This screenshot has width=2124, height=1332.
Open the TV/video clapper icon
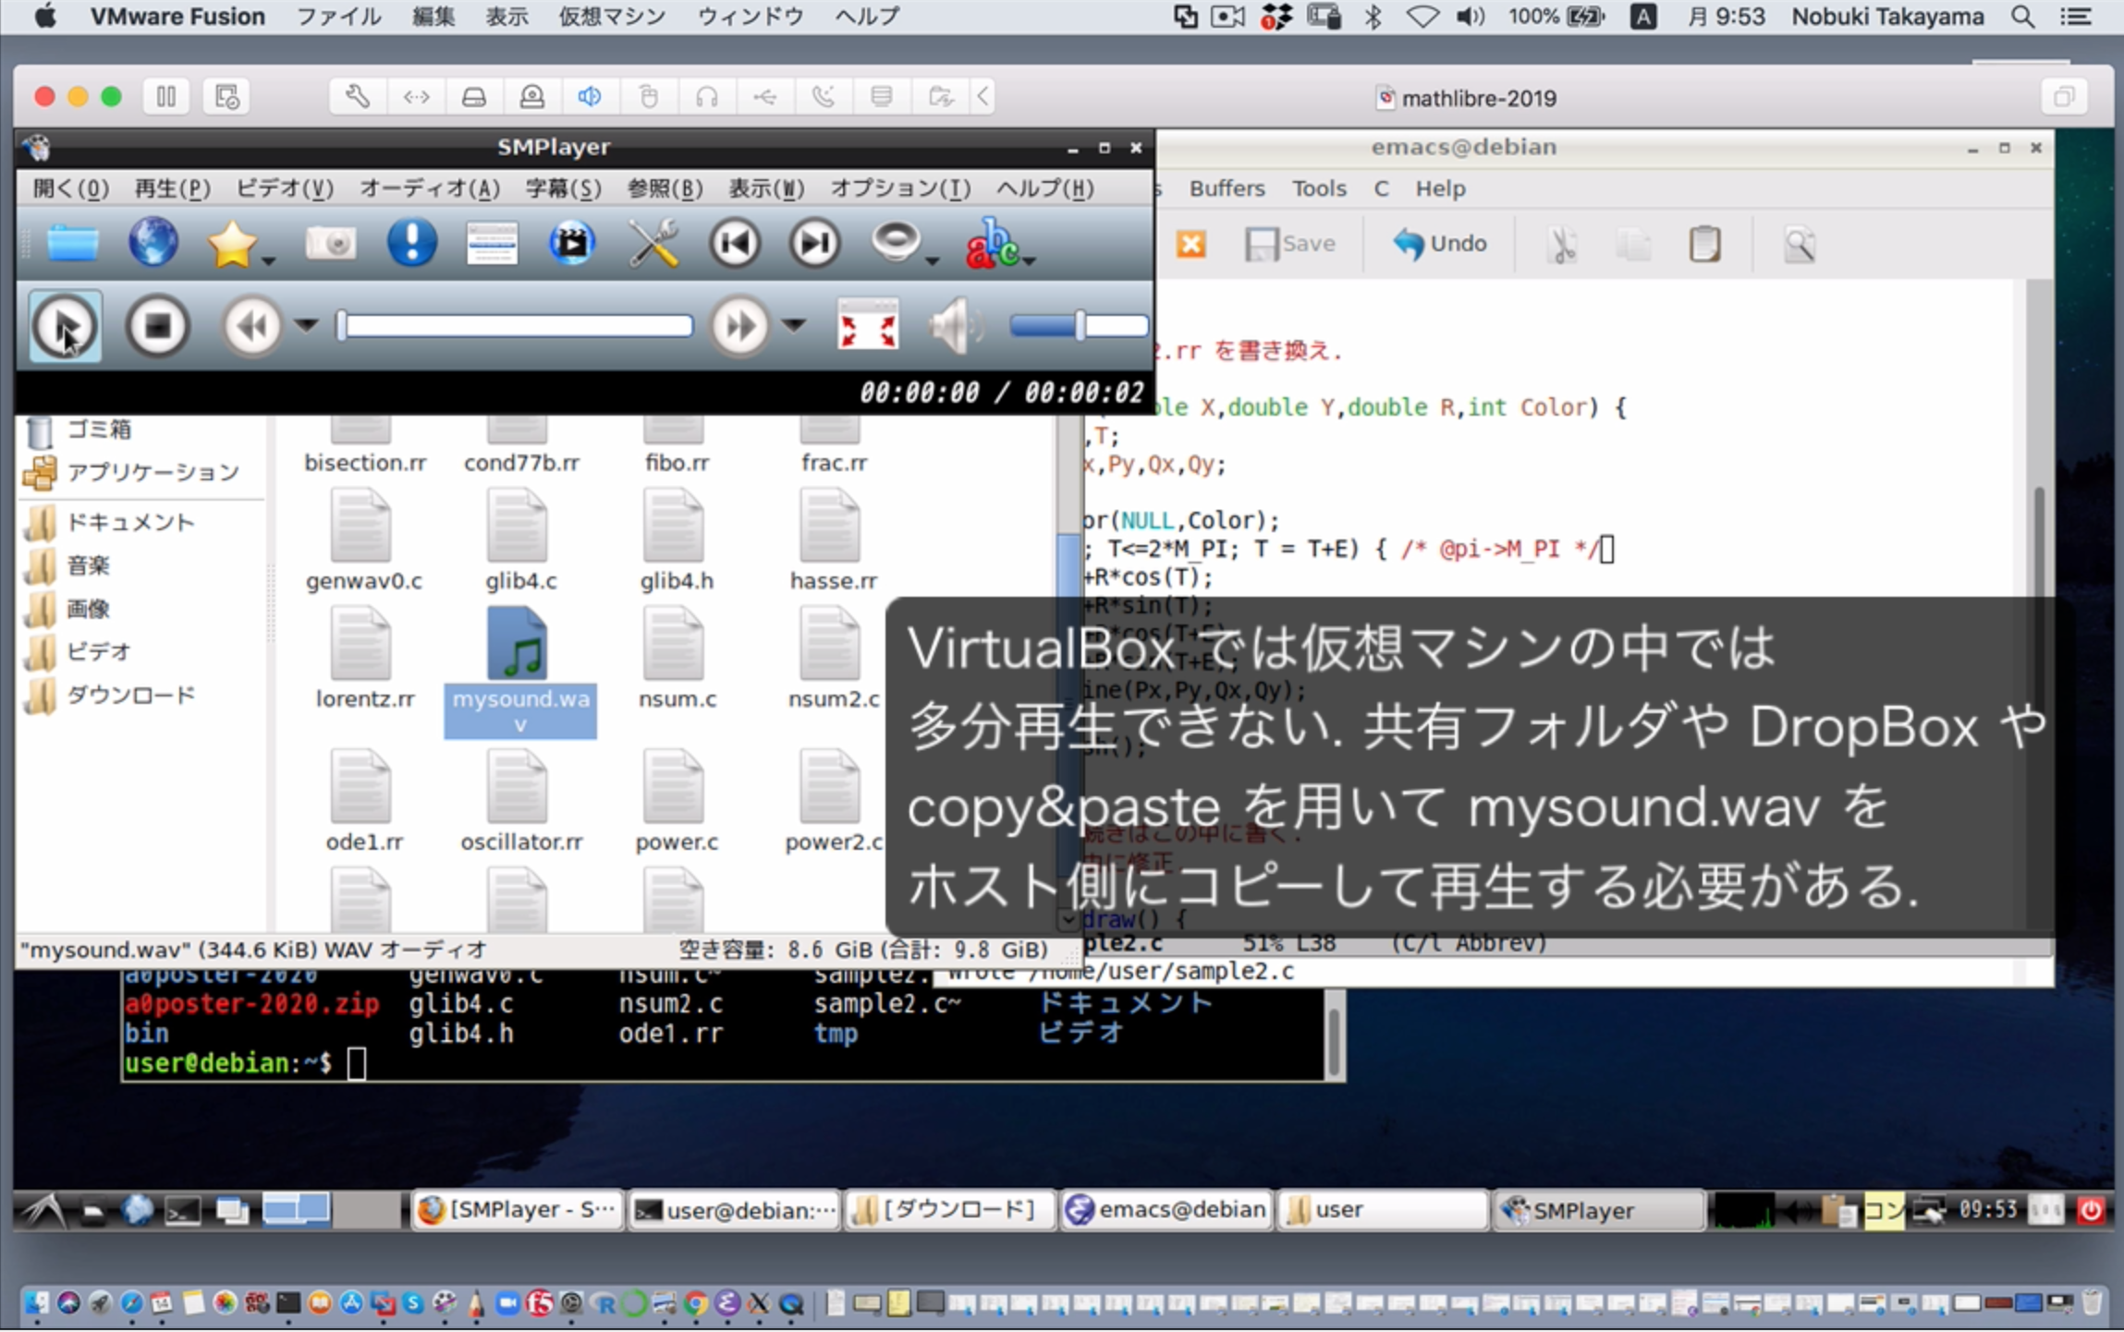(572, 243)
